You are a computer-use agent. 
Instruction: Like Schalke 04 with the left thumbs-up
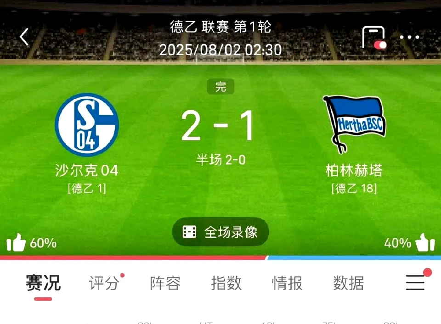pos(16,242)
